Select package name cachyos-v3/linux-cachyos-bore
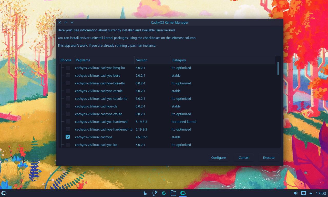328x197 pixels. (x=98, y=75)
